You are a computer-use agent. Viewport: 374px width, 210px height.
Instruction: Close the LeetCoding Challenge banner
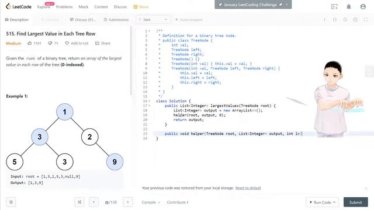(x=287, y=4)
